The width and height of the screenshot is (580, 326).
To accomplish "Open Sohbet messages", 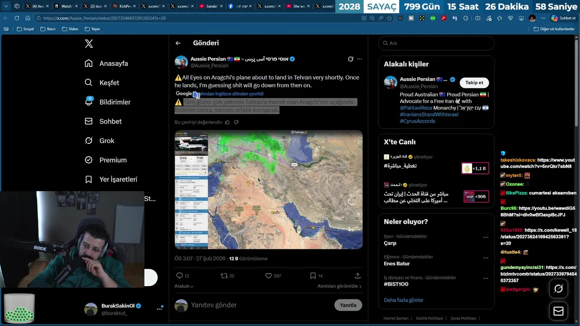I will pyautogui.click(x=103, y=121).
